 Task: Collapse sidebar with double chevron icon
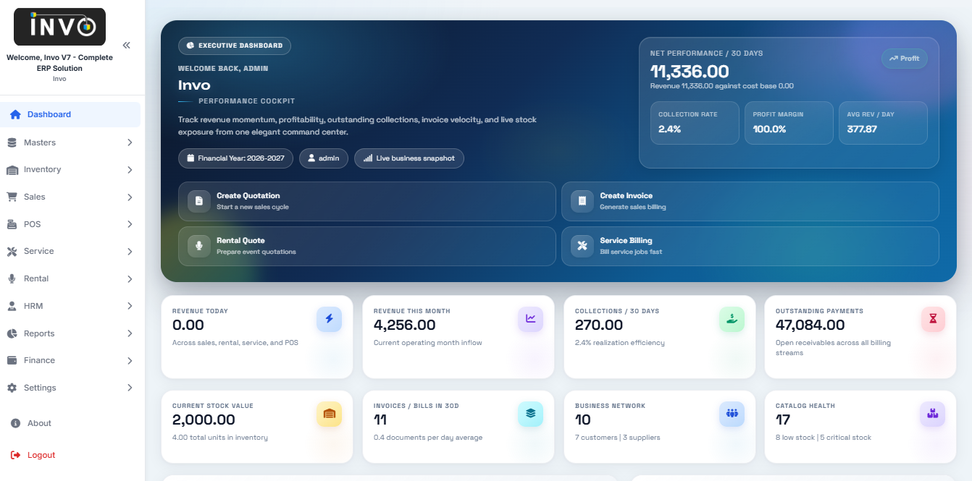[x=126, y=45]
